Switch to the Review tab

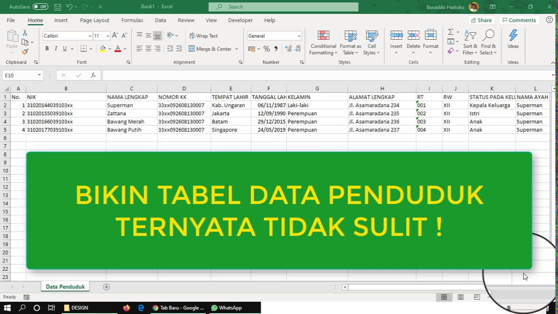tap(186, 20)
